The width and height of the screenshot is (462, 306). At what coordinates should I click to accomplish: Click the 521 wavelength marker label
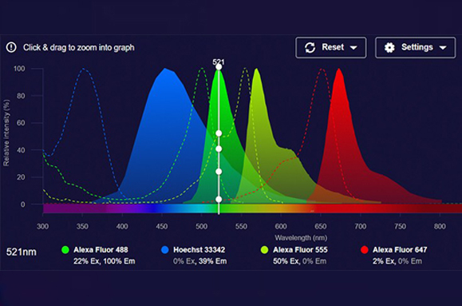(219, 62)
